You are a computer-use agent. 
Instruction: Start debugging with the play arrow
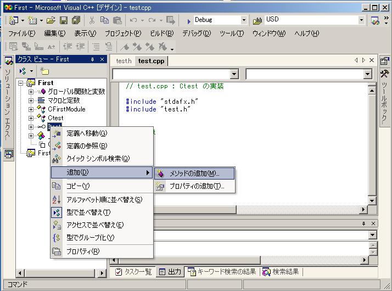pos(189,21)
